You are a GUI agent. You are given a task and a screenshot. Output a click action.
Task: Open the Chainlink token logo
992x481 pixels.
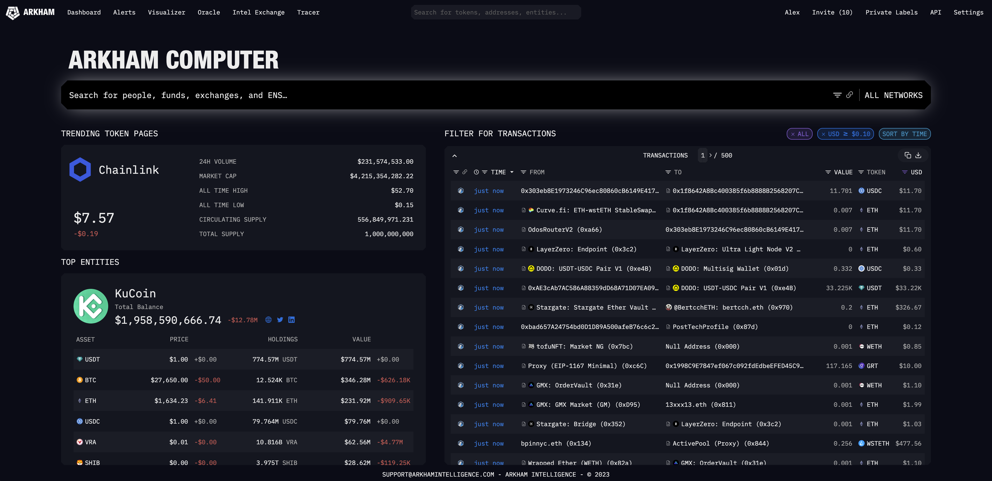click(80, 169)
